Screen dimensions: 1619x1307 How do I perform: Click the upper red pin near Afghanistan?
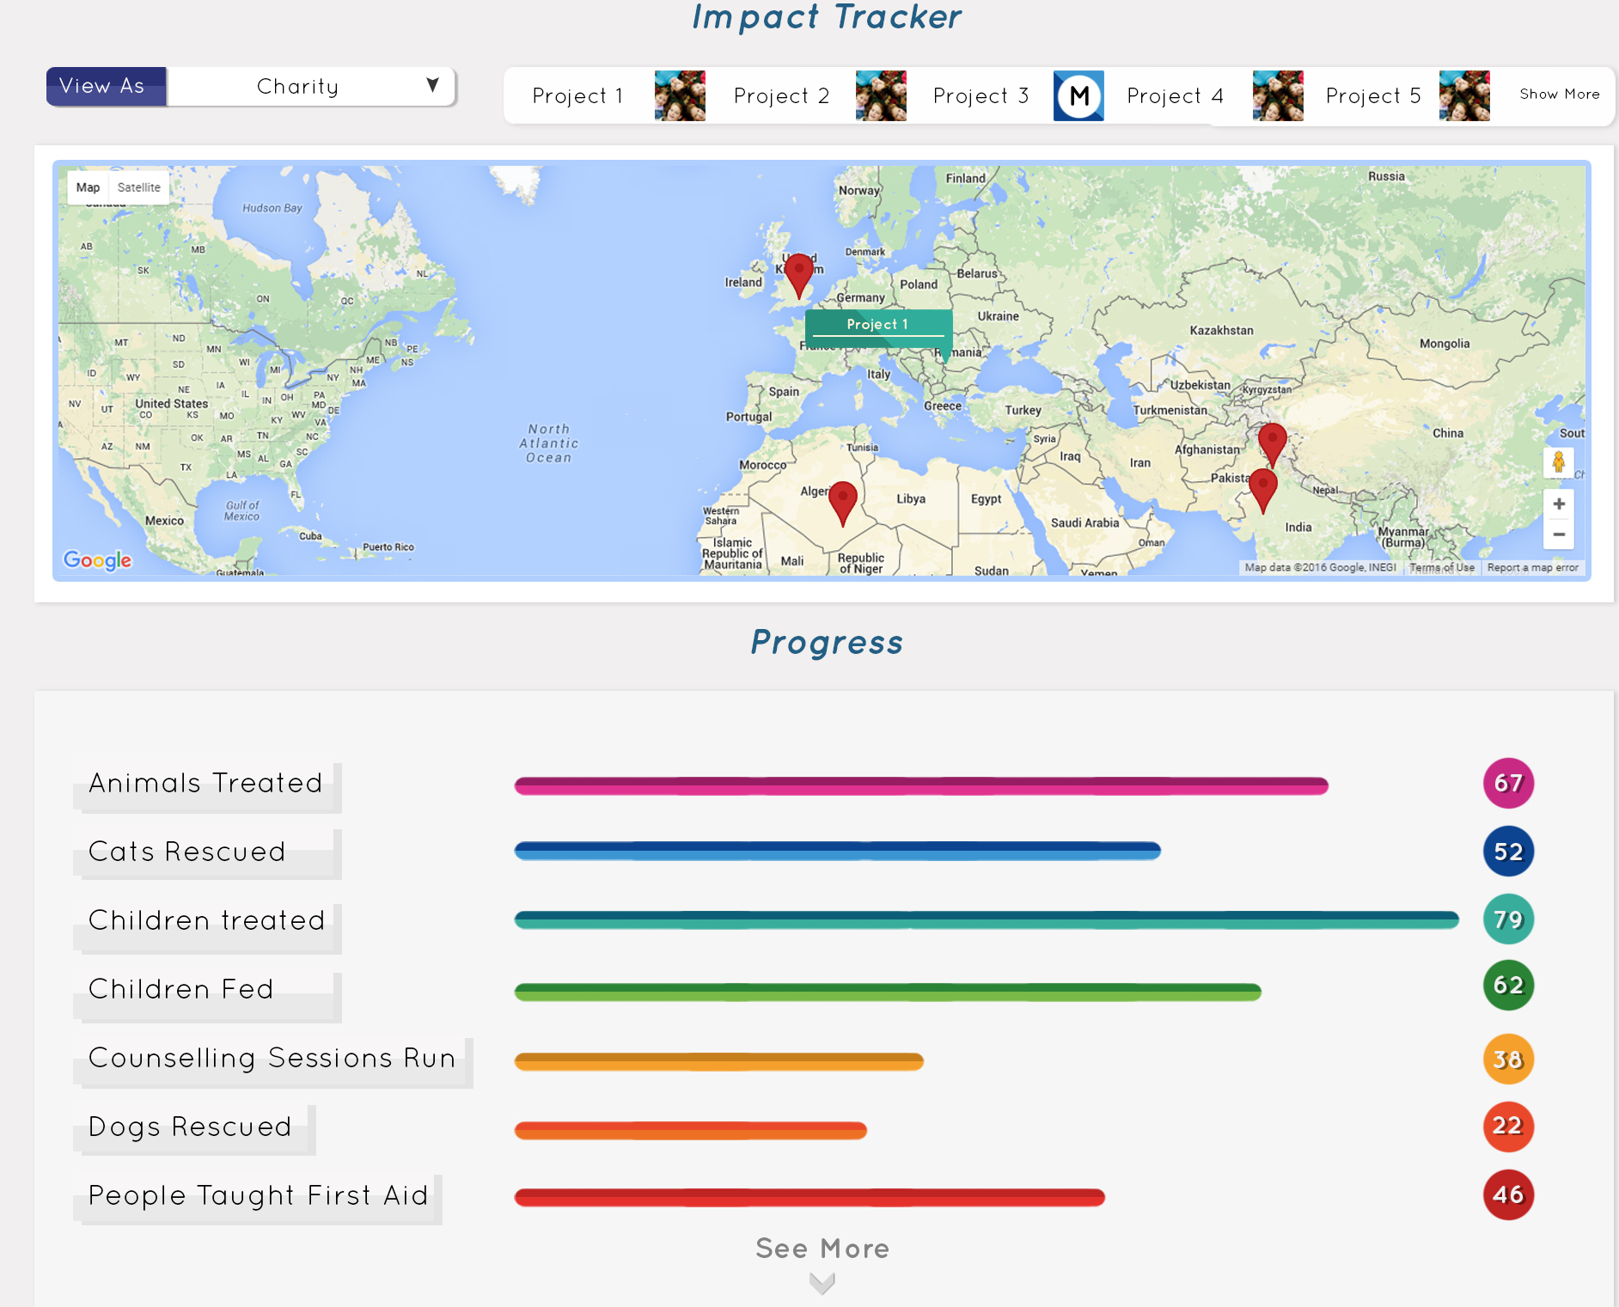(1273, 444)
